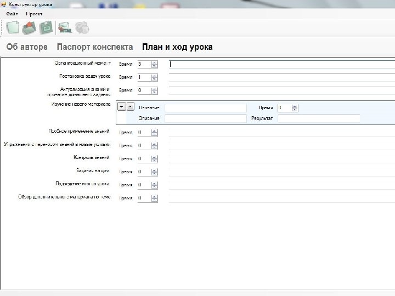Click the Описание input field
395x296 pixels.
click(x=206, y=118)
